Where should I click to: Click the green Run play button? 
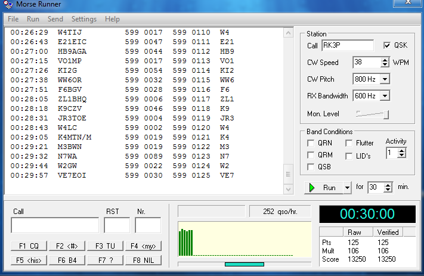pyautogui.click(x=323, y=187)
